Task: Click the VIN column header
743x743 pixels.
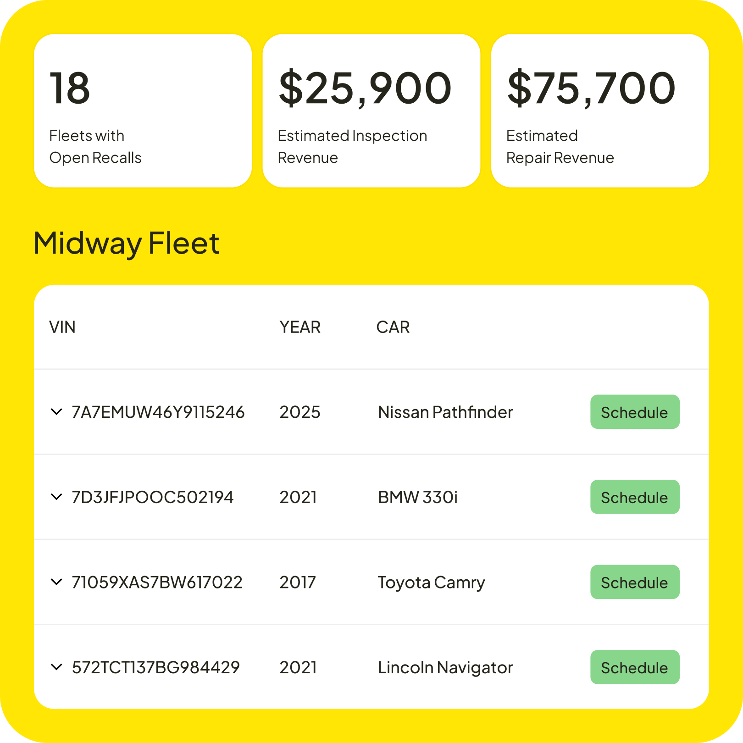Action: coord(62,327)
